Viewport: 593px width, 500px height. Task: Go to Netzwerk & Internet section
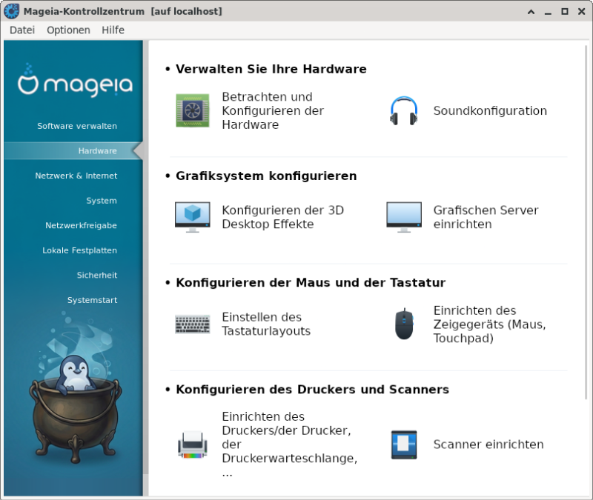click(x=76, y=176)
